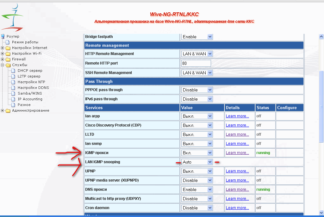This screenshot has width=324, height=217.
Task: Click the running status of IGMP прокси
Action: pyautogui.click(x=263, y=153)
